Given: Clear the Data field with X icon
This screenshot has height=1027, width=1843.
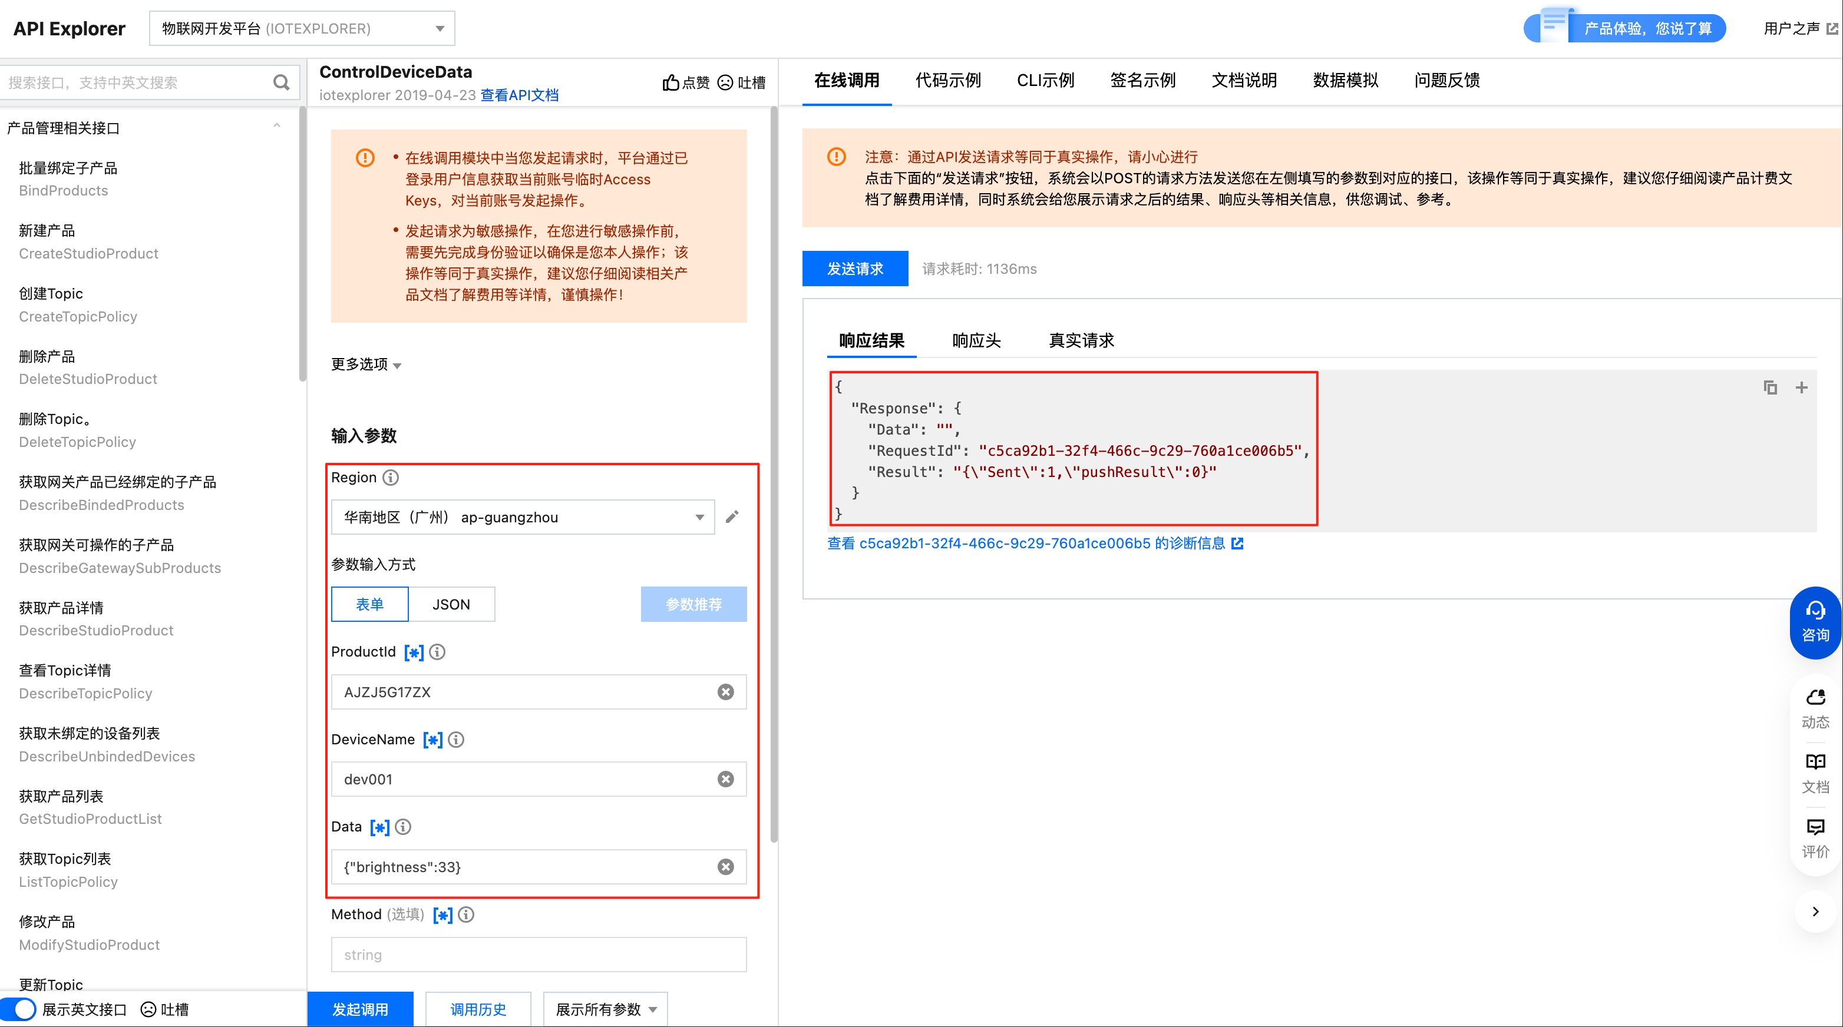Looking at the screenshot, I should (725, 867).
